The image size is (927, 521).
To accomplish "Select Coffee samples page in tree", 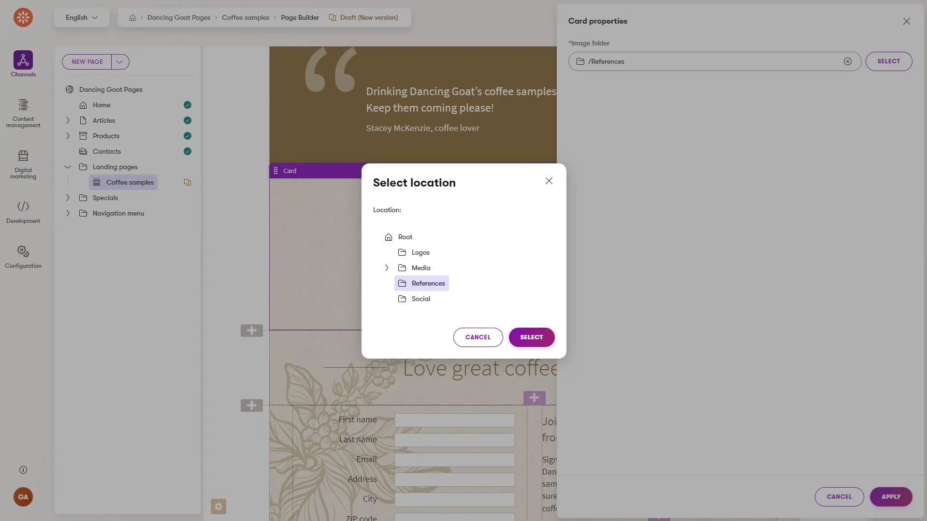I will pyautogui.click(x=124, y=182).
